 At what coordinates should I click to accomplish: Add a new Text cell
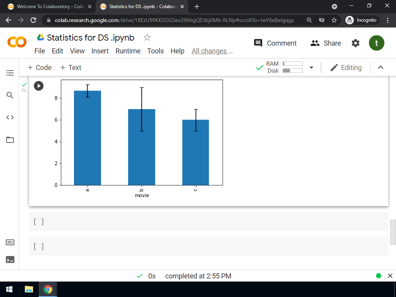pos(71,68)
